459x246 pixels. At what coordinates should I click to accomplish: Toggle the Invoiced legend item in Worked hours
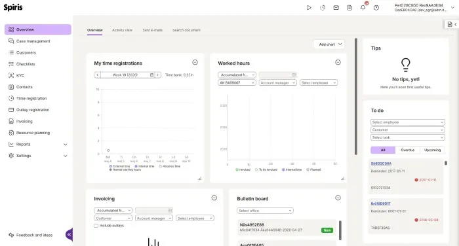click(x=243, y=169)
